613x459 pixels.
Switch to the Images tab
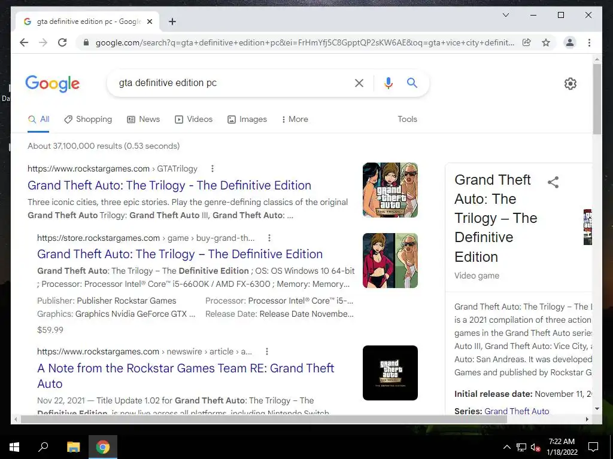coord(247,119)
